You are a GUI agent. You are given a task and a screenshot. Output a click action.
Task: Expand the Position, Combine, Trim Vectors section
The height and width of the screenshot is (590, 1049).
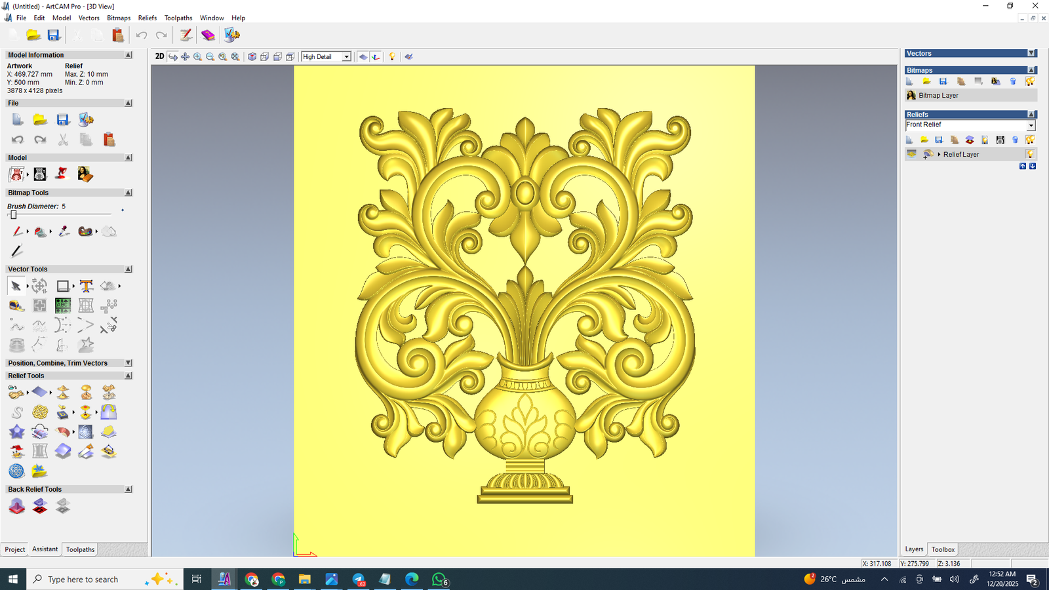[129, 363]
